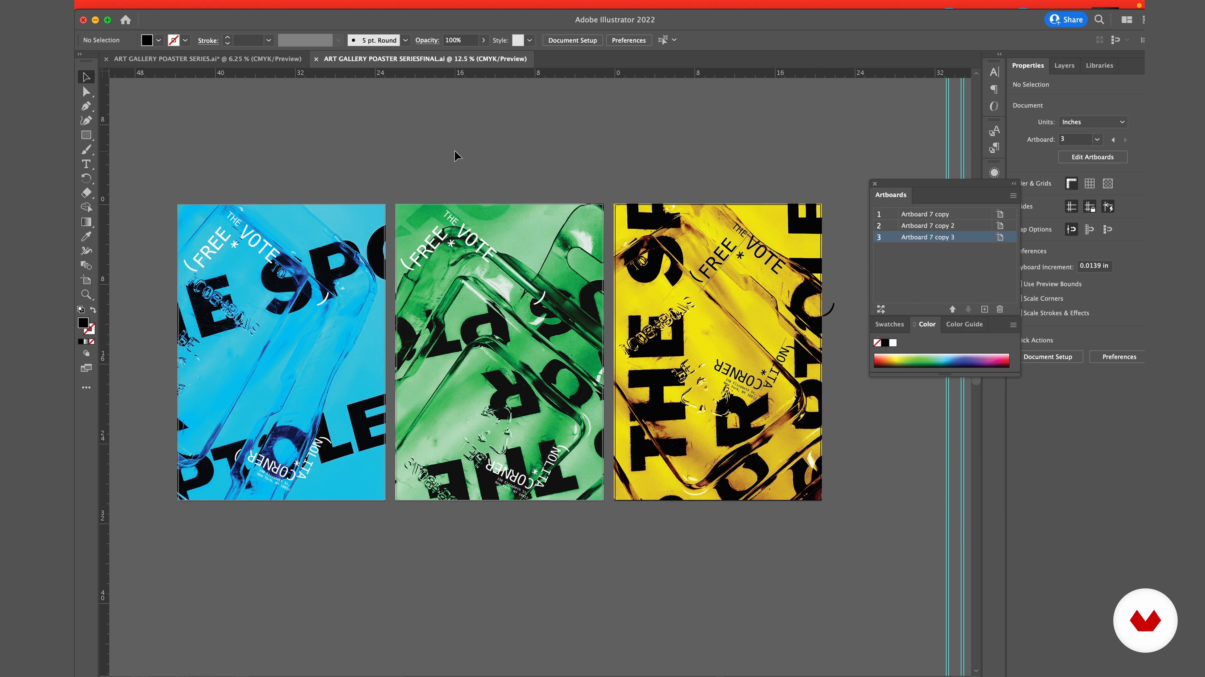1205x677 pixels.
Task: Switch to the Layers tab
Action: [x=1064, y=66]
